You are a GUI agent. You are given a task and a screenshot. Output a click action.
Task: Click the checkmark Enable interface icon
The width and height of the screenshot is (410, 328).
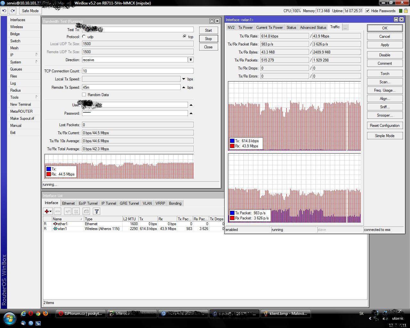pyautogui.click(x=68, y=211)
